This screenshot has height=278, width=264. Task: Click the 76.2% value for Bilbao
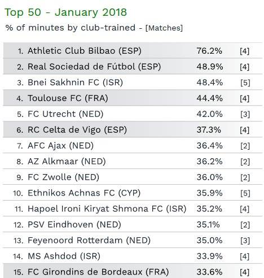click(209, 51)
